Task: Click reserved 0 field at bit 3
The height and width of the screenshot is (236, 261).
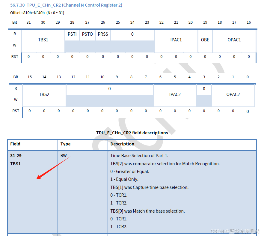Action: pos(204,89)
